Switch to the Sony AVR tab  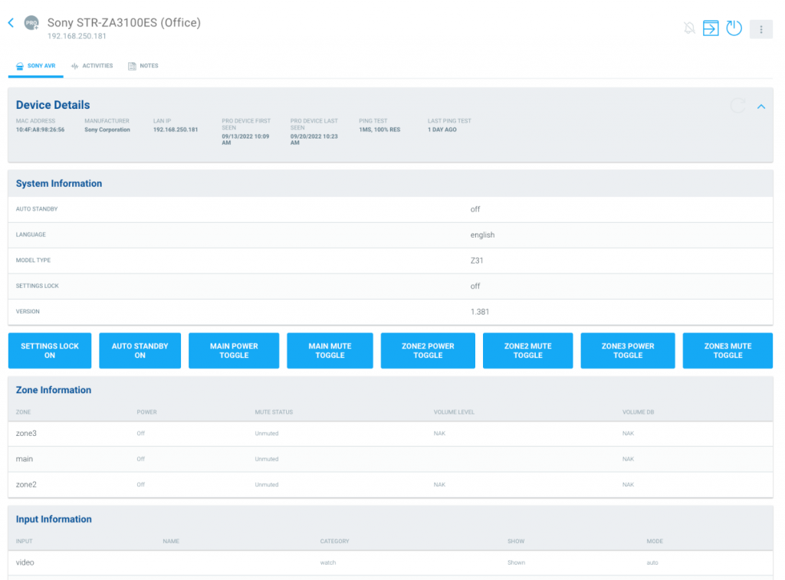tap(35, 66)
